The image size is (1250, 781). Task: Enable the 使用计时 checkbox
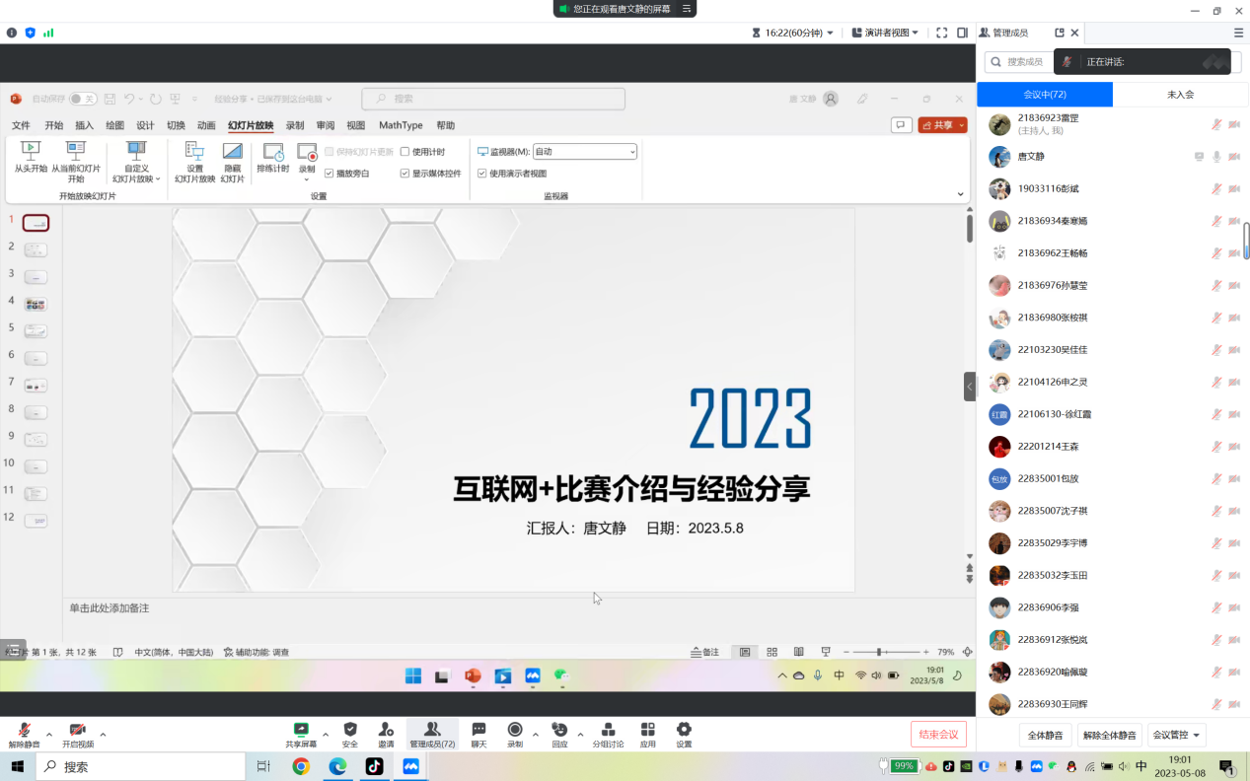404,151
